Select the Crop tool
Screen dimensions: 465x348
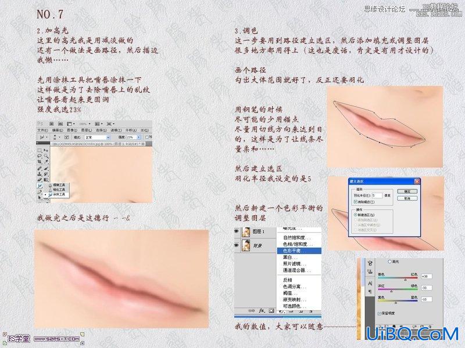[x=40, y=162]
